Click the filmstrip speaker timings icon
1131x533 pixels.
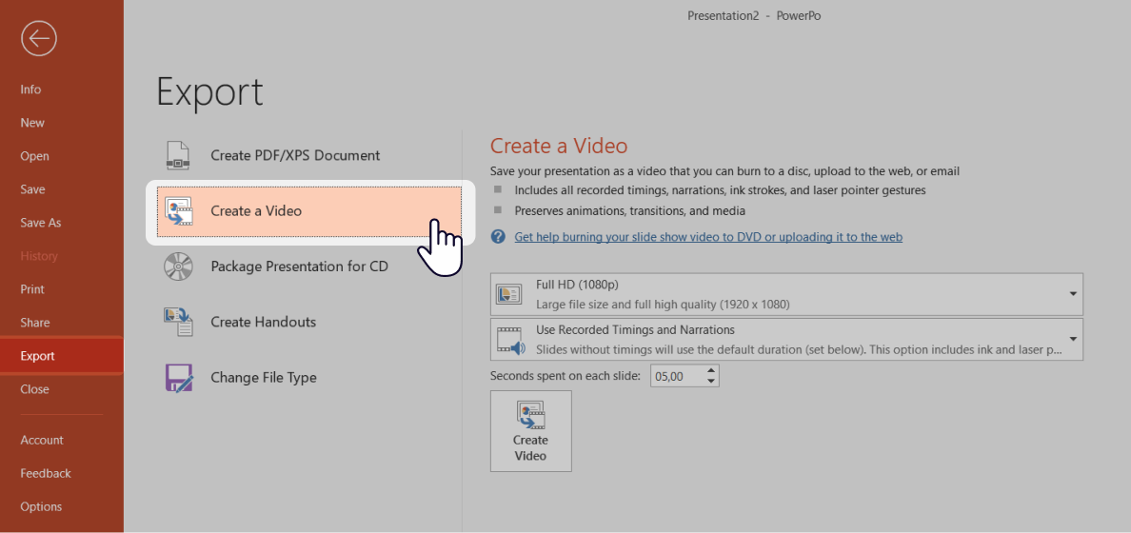pos(509,340)
